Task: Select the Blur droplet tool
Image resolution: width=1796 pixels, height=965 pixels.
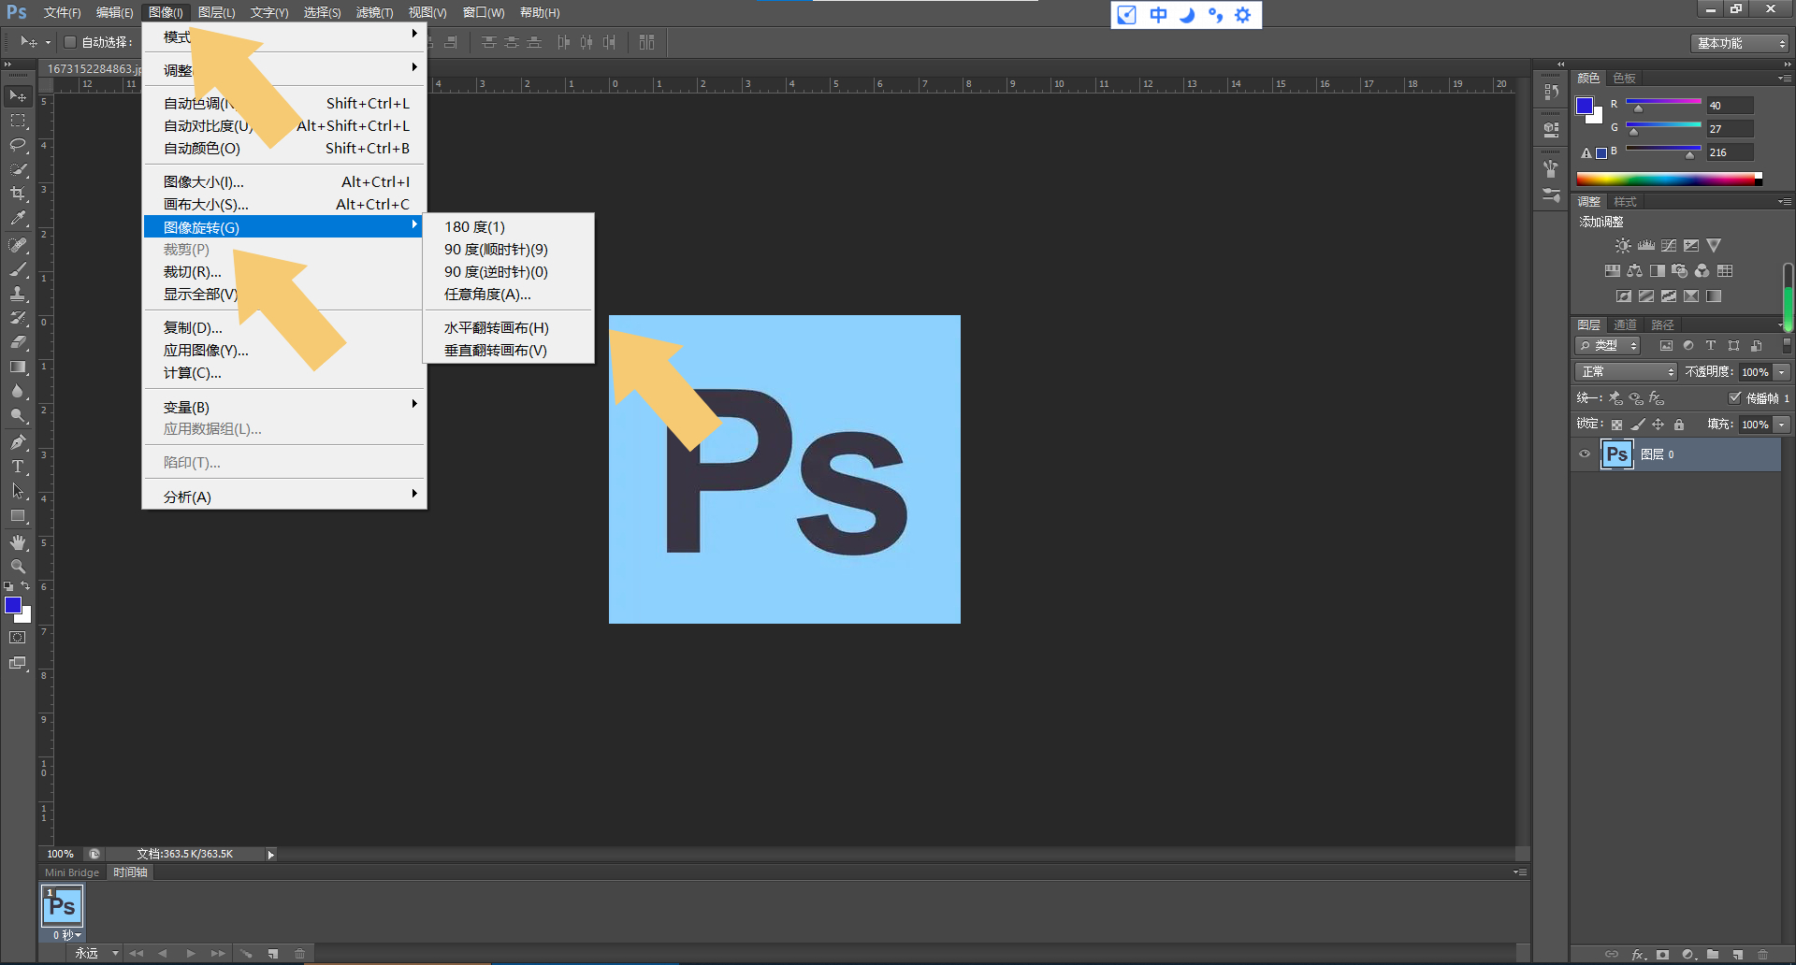Action: [x=18, y=391]
